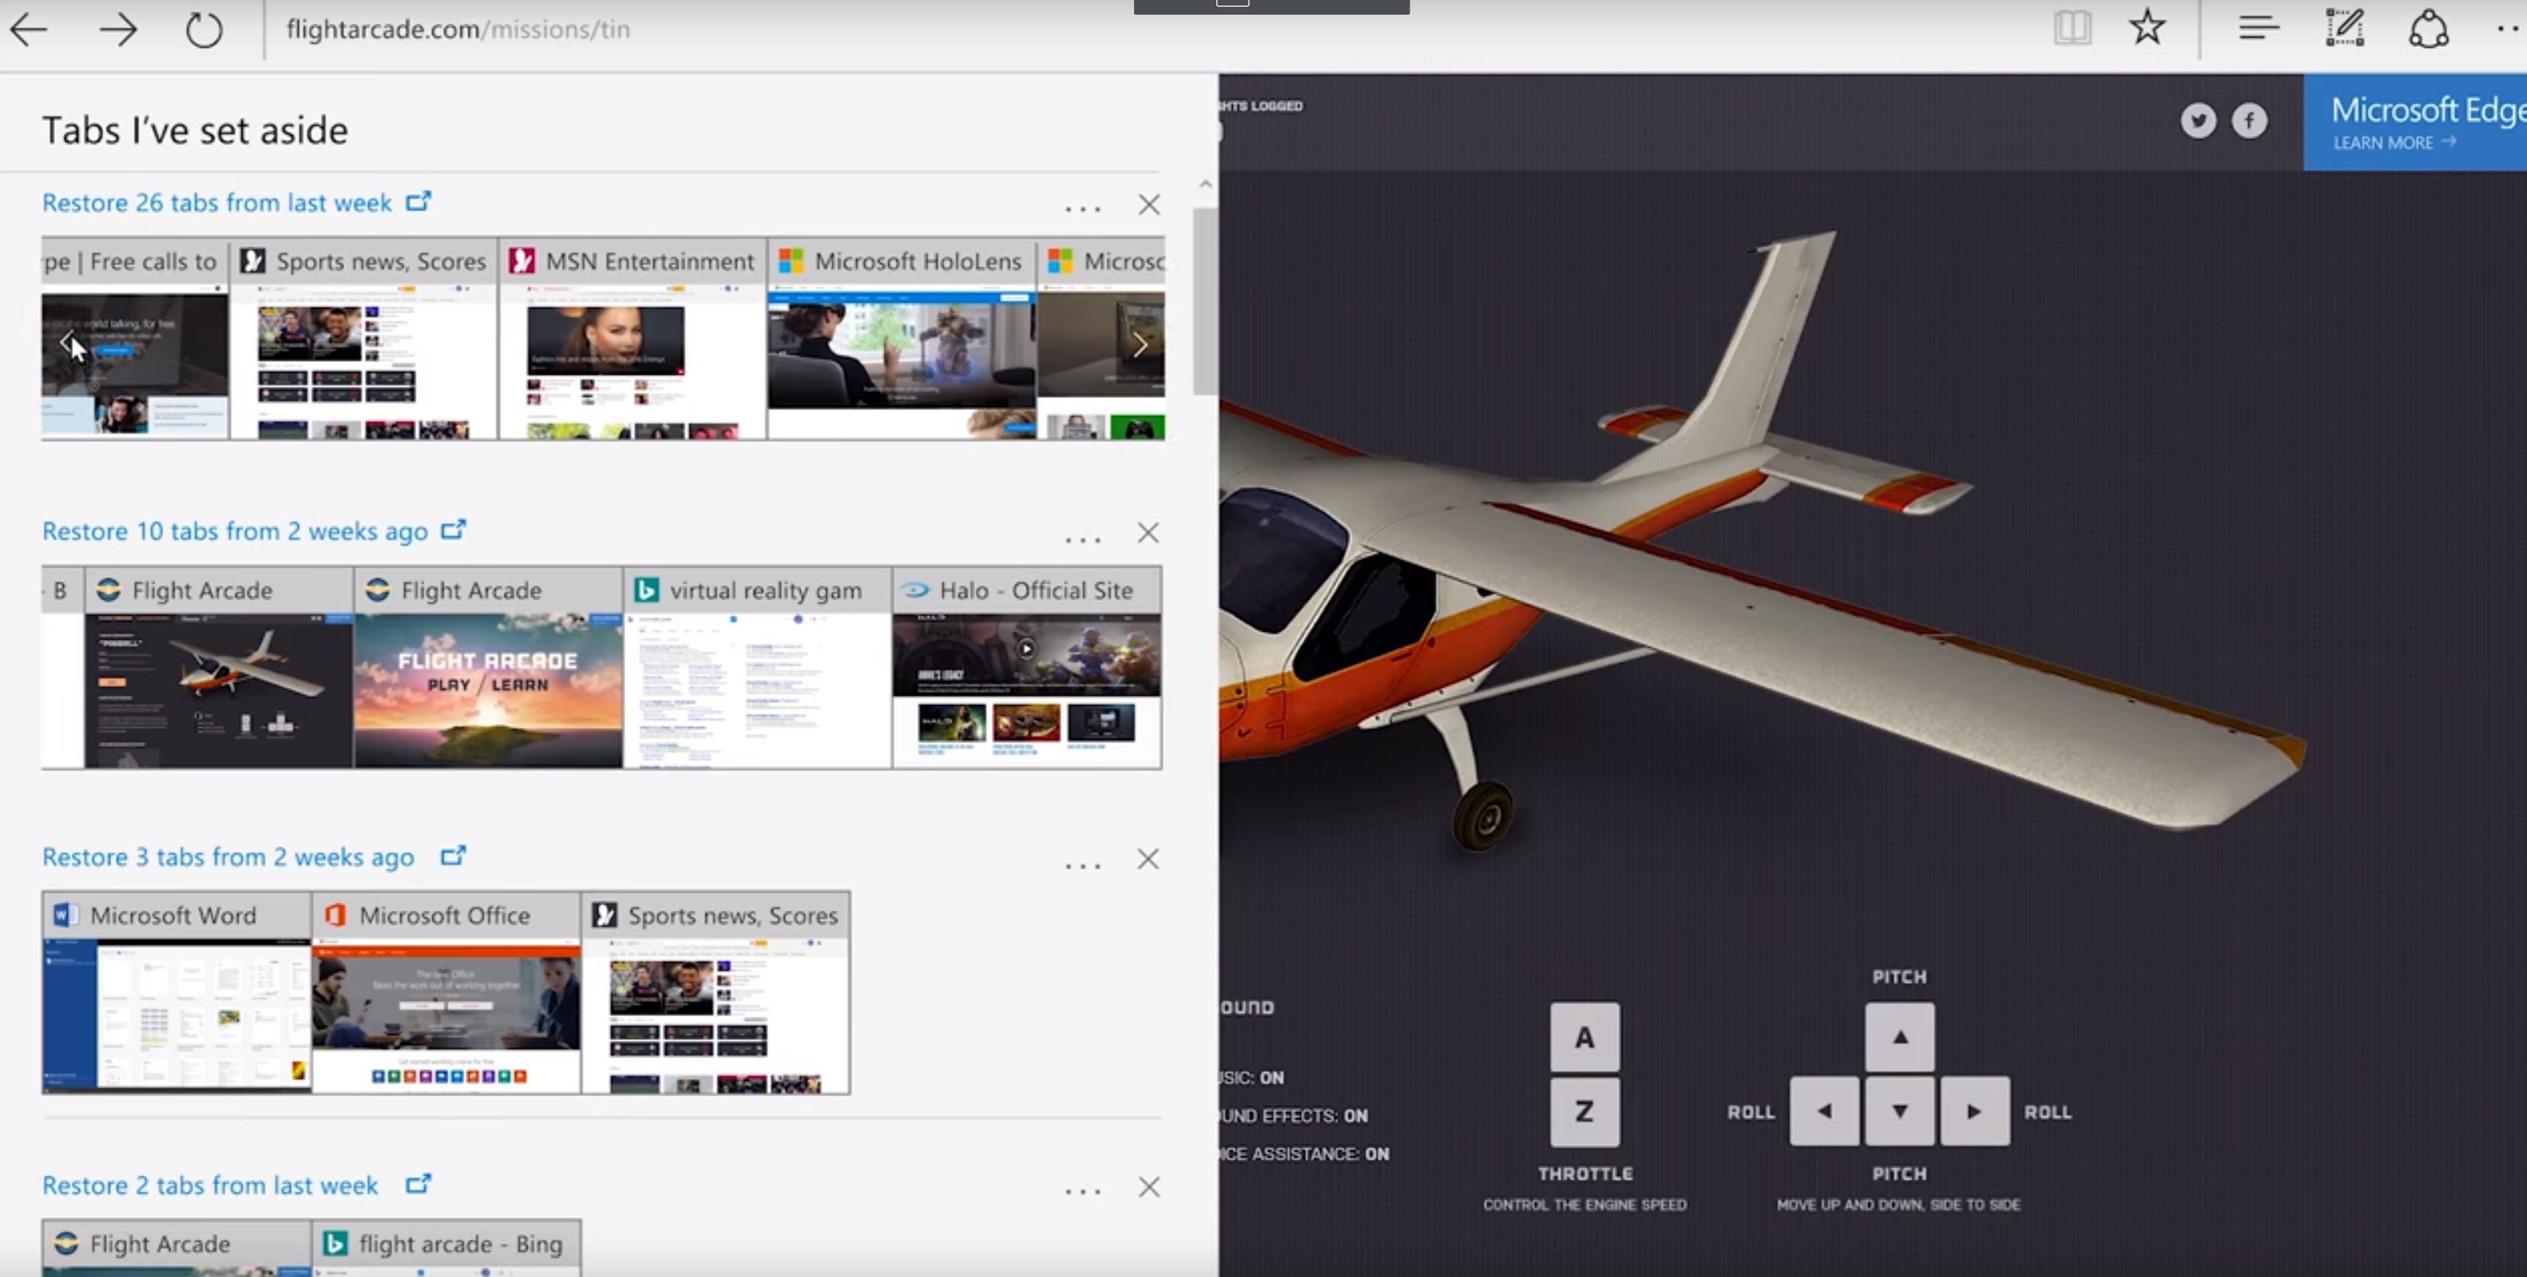Toggle the Music ON setting
The height and width of the screenshot is (1277, 2527).
pos(1254,1078)
